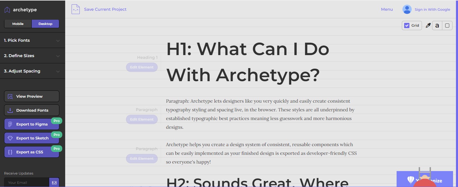
Task: Select the eyedropper color picker tool
Action: 428,26
